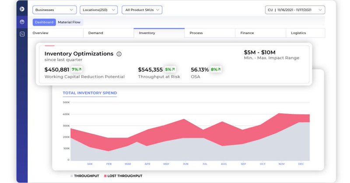Open the Locations(250) dropdown
Screen dimensions: 350x183
tap(99, 10)
